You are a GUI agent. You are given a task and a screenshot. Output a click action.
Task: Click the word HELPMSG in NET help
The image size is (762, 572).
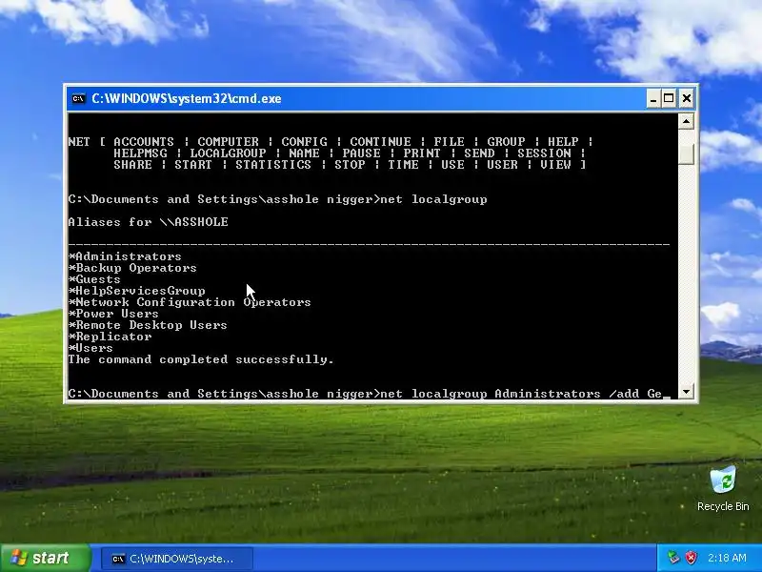pos(140,153)
